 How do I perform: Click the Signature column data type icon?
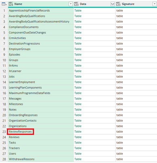click(118, 4)
